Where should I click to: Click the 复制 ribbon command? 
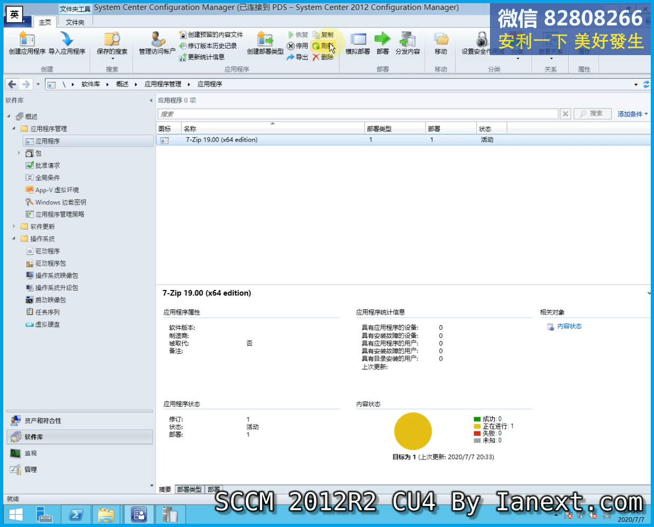point(323,35)
